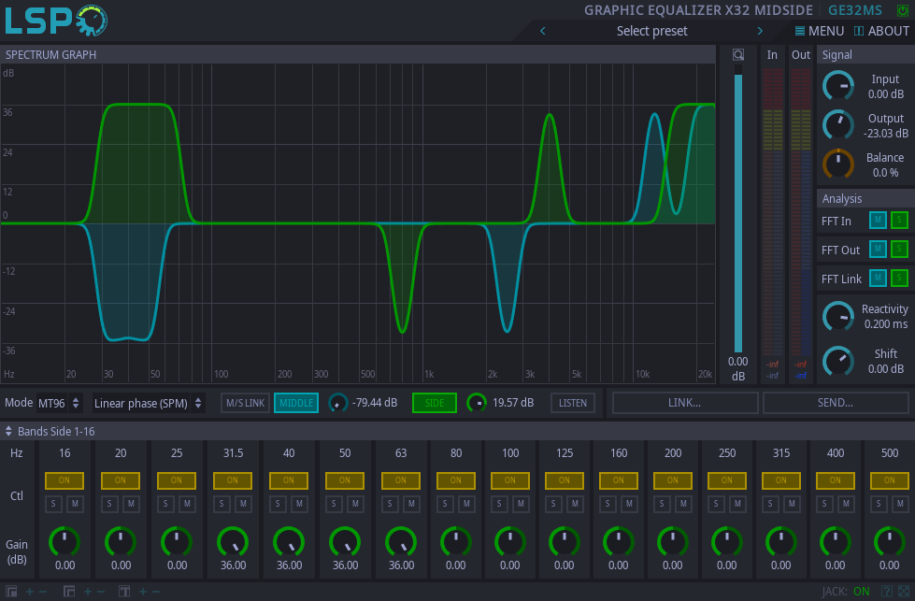Click the Reactivity knob

click(x=837, y=316)
